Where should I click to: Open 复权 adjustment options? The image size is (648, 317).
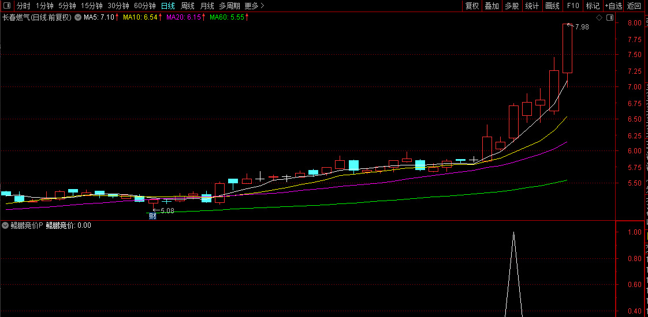[x=472, y=6]
